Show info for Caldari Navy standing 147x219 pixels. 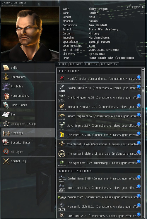point(139,177)
